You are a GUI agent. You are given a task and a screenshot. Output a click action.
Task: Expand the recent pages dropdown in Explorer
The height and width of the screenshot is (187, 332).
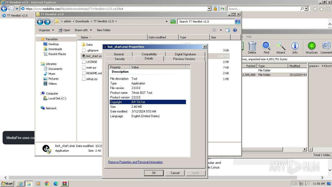(52, 22)
